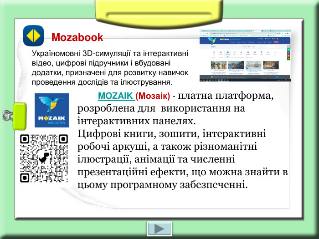Click the text 'проведення дослідів та ілюстрування.'
Viewport: 319px width, 239px height.
[102, 82]
